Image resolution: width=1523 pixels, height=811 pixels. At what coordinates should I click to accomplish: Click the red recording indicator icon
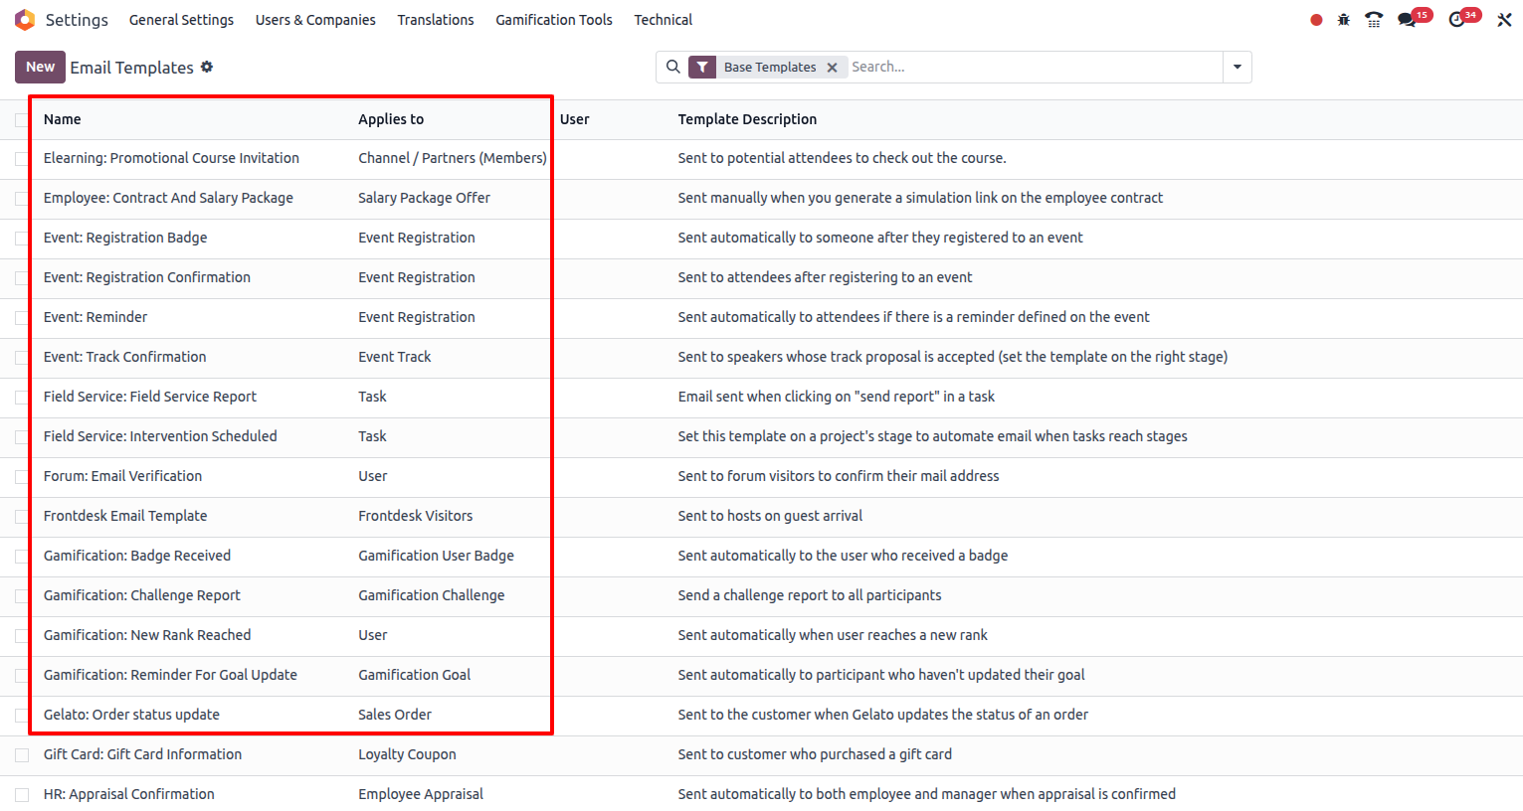[1316, 20]
